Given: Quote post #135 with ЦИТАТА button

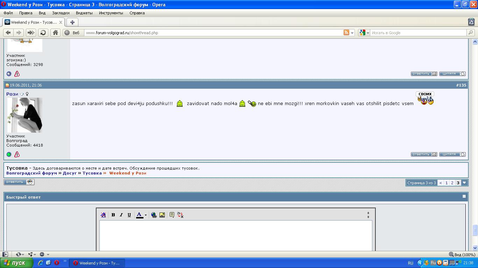Looking at the screenshot, I should point(452,154).
